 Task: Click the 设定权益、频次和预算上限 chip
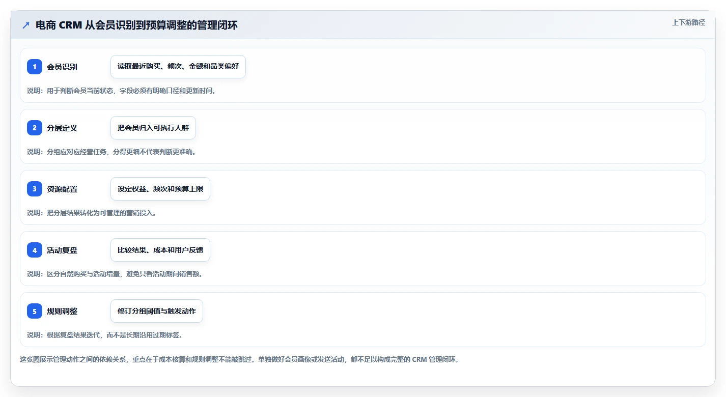(160, 189)
